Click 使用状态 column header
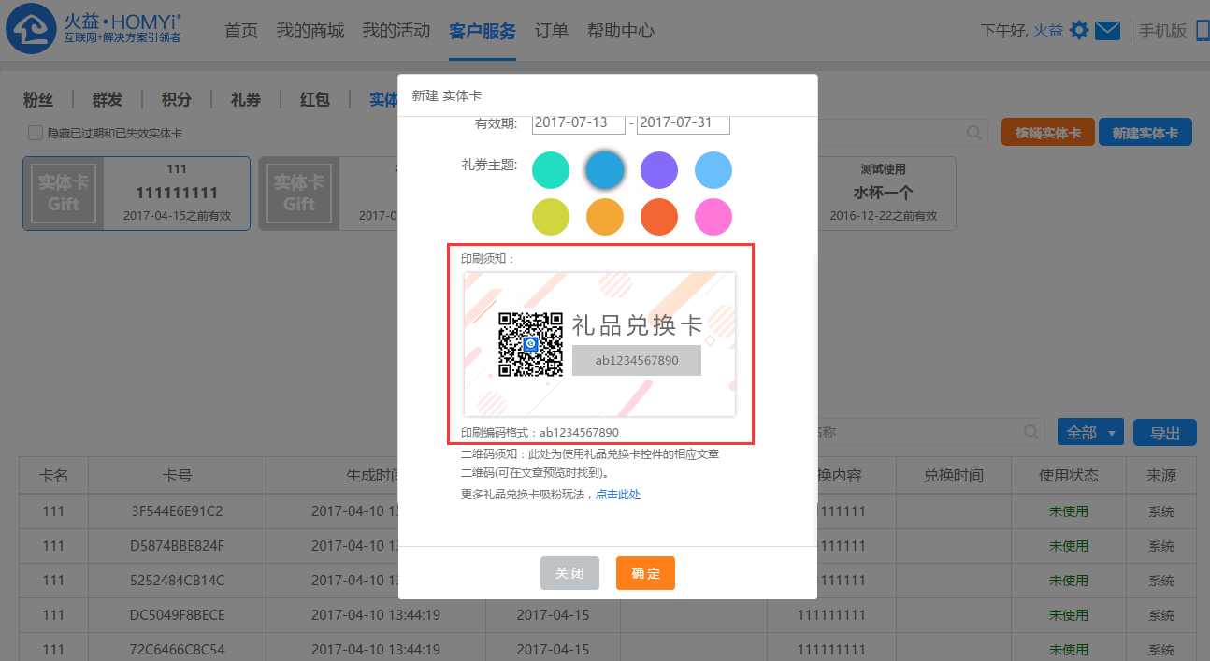 (1069, 476)
